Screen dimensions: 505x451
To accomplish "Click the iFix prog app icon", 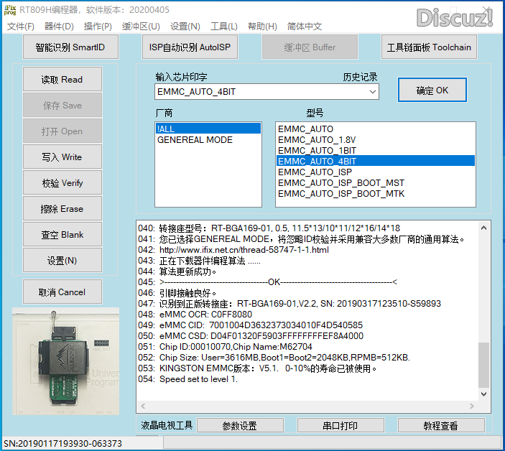I will click(8, 9).
